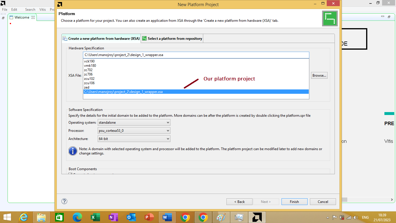The height and width of the screenshot is (223, 396).
Task: Choose zc706 in the XSA list
Action: point(196,74)
